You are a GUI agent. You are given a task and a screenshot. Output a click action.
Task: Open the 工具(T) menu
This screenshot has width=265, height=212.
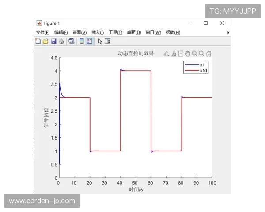(115, 32)
